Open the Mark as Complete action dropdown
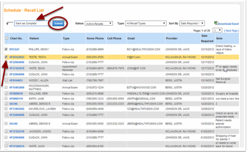Viewport: 247px width, 152px height. coord(32,23)
